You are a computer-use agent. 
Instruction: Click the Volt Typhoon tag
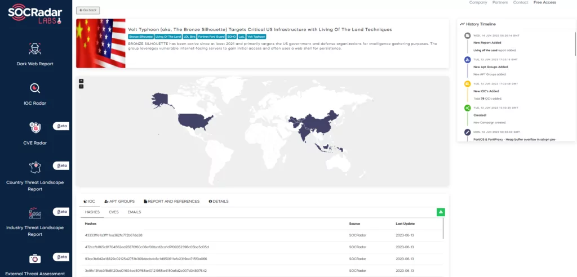(x=256, y=37)
